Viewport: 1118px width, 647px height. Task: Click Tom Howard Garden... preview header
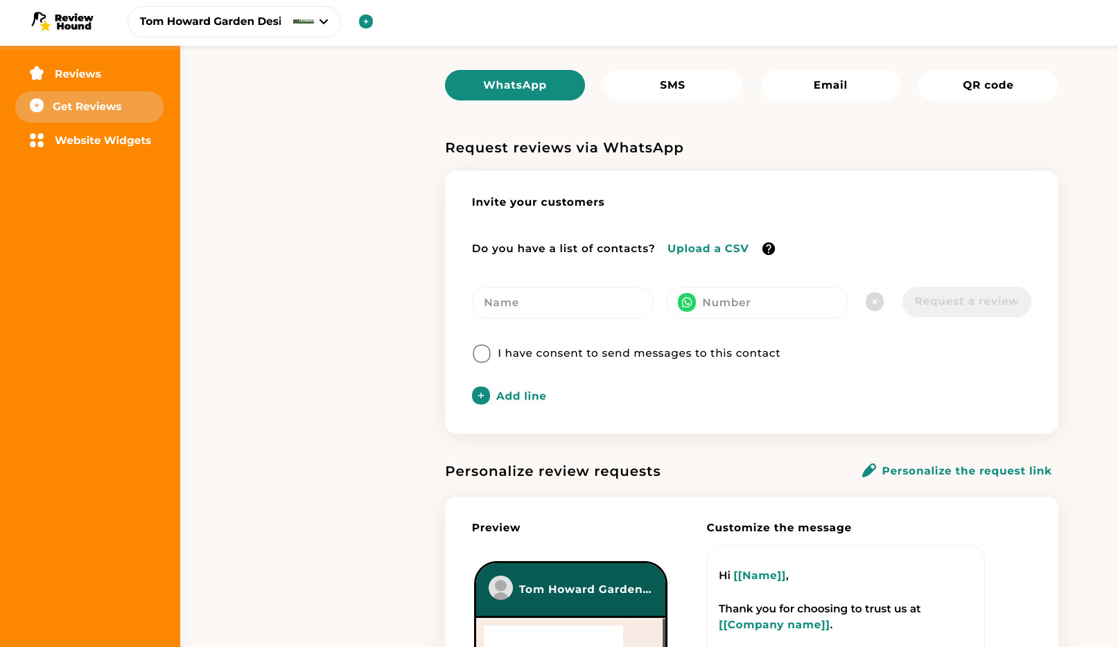585,590
